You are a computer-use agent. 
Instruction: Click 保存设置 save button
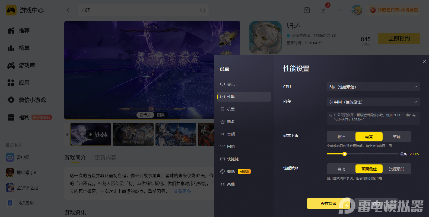click(x=329, y=203)
